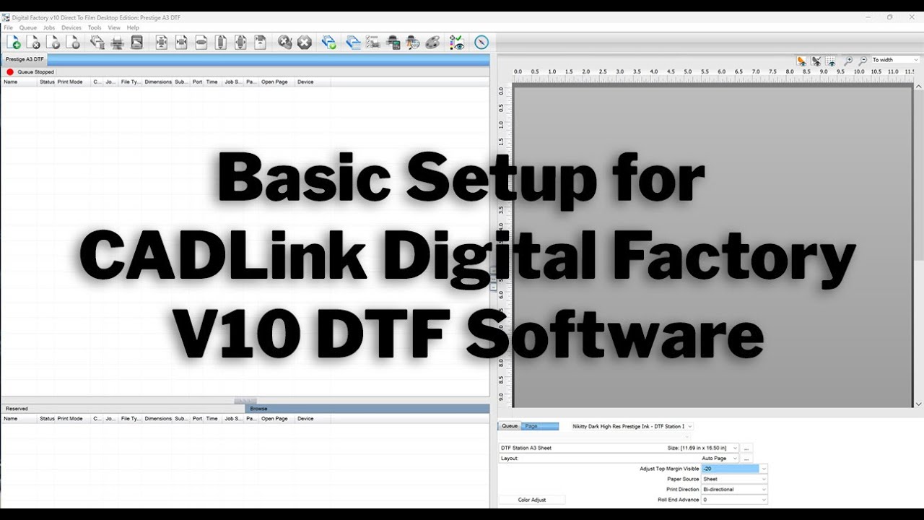This screenshot has height=520, width=924.
Task: Open the Devices menu
Action: (x=71, y=27)
